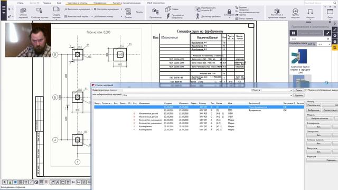The height and width of the screenshot is (190, 338).
Task: Select the row with mark [Ф.1 - 1]
Action: click(199, 113)
